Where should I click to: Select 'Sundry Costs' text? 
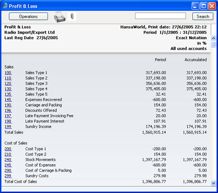click(x=37, y=176)
